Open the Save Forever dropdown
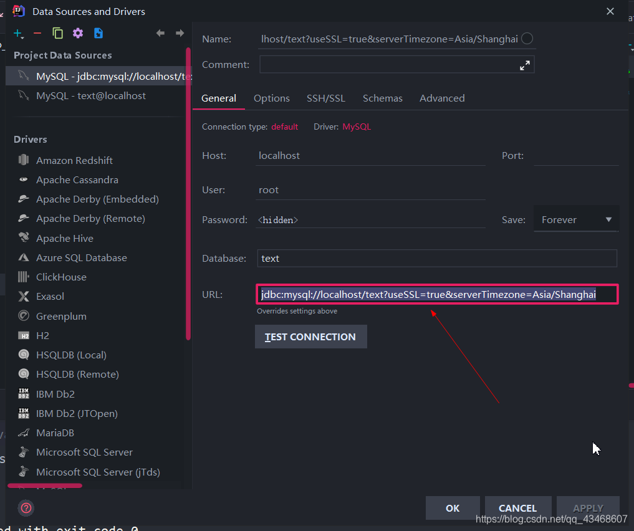634x531 pixels. tap(576, 220)
